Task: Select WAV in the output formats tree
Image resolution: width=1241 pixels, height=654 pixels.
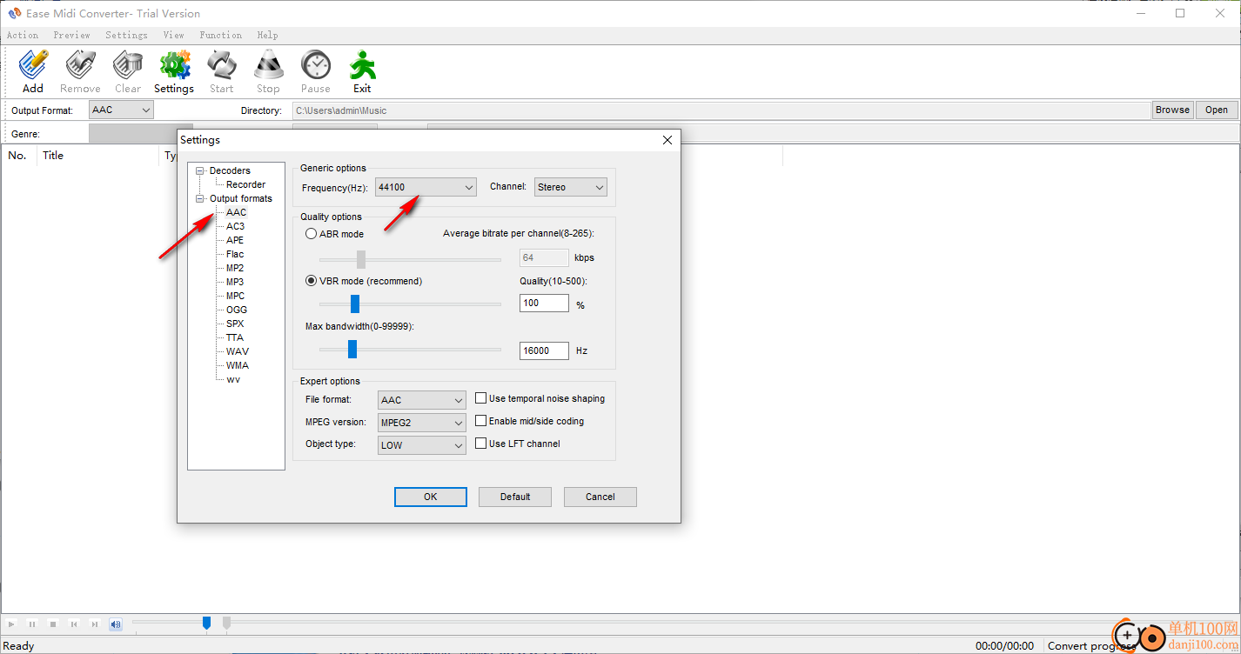Action: click(237, 351)
